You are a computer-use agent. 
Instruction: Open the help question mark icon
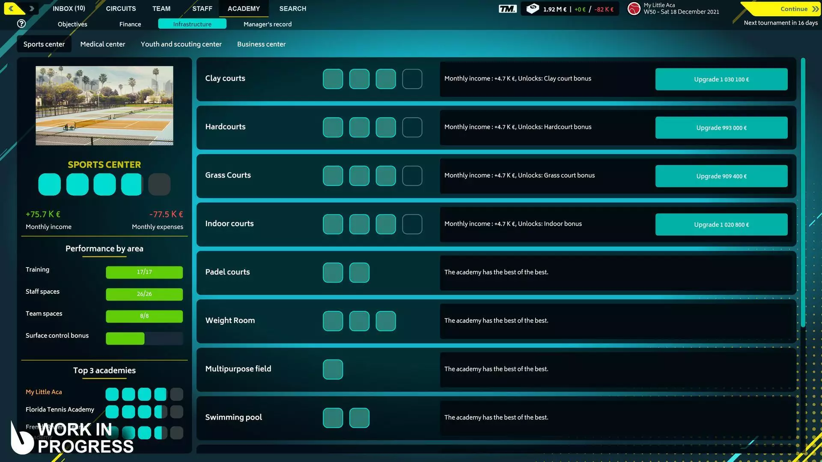[x=21, y=24]
